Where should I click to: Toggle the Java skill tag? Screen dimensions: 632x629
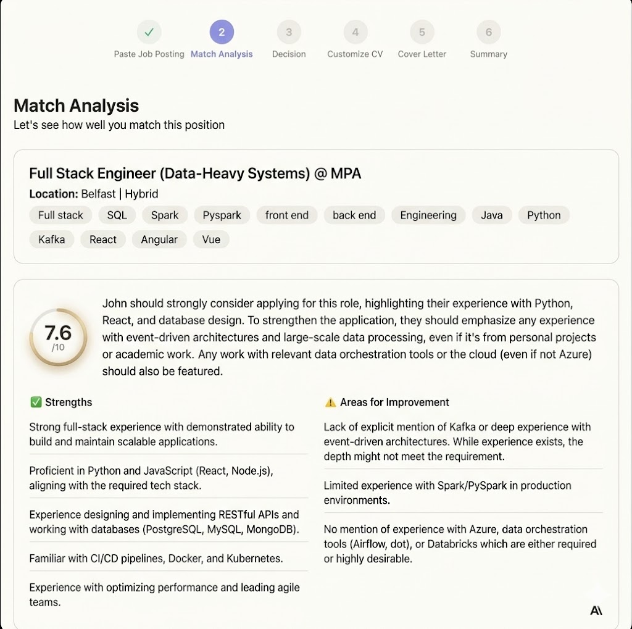(491, 215)
